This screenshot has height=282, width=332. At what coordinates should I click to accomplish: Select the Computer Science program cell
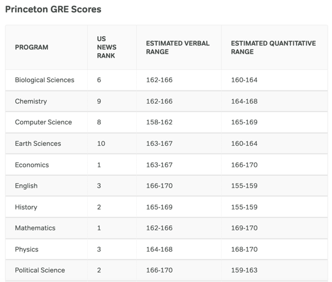coord(43,122)
